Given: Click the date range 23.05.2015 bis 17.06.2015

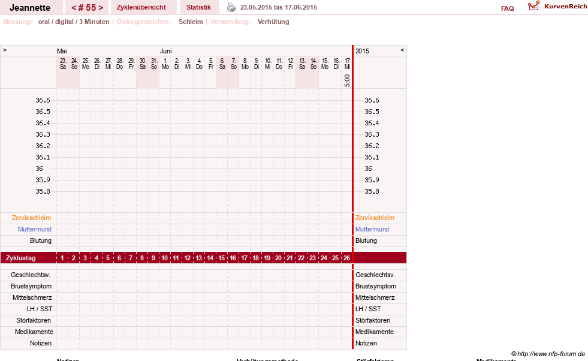Looking at the screenshot, I should coord(279,8).
